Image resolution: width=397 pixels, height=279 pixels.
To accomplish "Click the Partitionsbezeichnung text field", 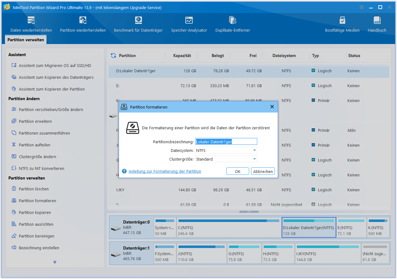I will 226,142.
